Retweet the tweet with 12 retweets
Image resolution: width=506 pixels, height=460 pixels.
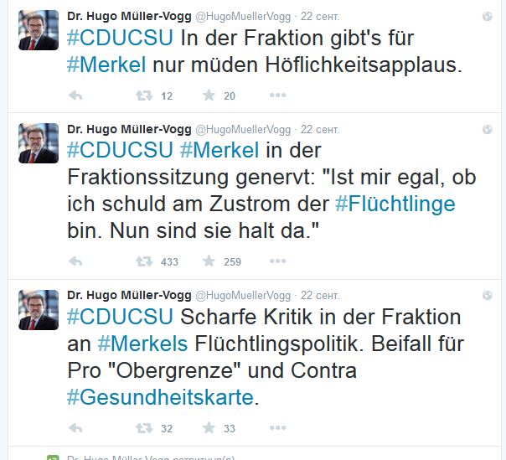coord(144,96)
